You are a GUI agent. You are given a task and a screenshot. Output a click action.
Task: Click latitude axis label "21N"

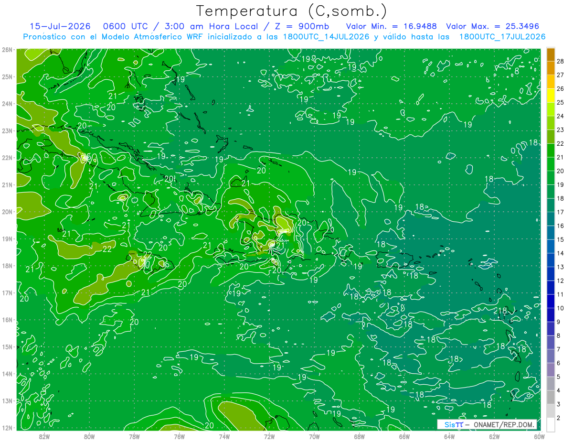click(7, 185)
